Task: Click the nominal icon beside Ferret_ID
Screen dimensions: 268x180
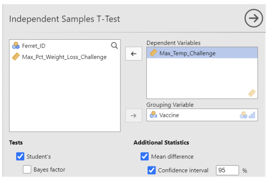Action: 16,46
